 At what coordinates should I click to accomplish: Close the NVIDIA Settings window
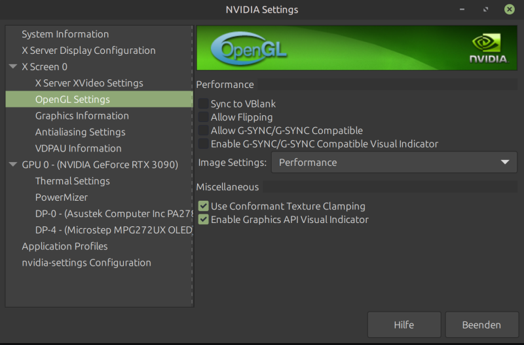510,9
